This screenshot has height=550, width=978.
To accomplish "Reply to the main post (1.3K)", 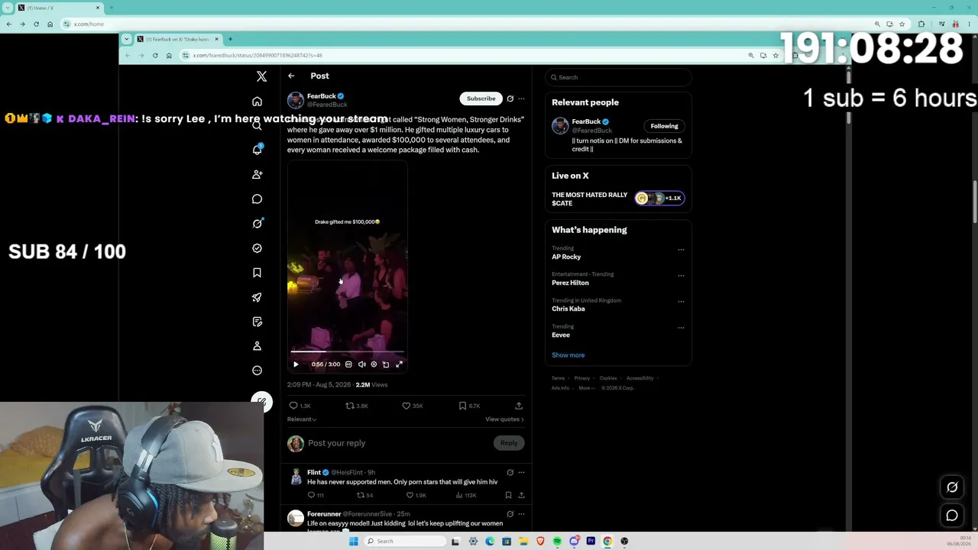I will tap(300, 406).
